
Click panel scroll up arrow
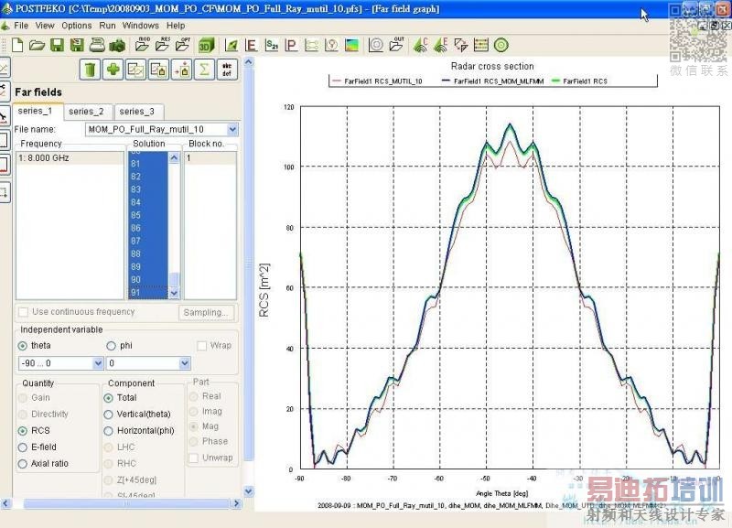click(x=249, y=61)
